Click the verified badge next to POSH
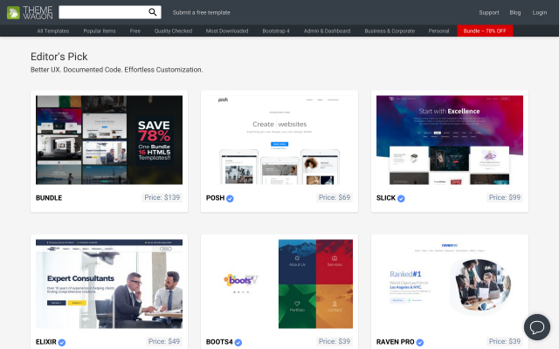This screenshot has height=349, width=559. (230, 198)
